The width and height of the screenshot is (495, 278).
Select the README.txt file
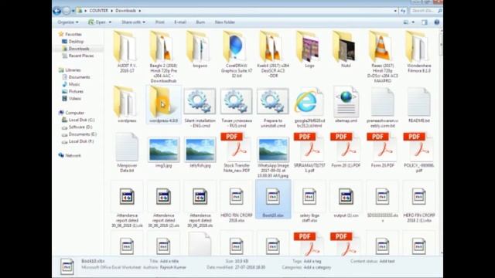click(x=419, y=105)
